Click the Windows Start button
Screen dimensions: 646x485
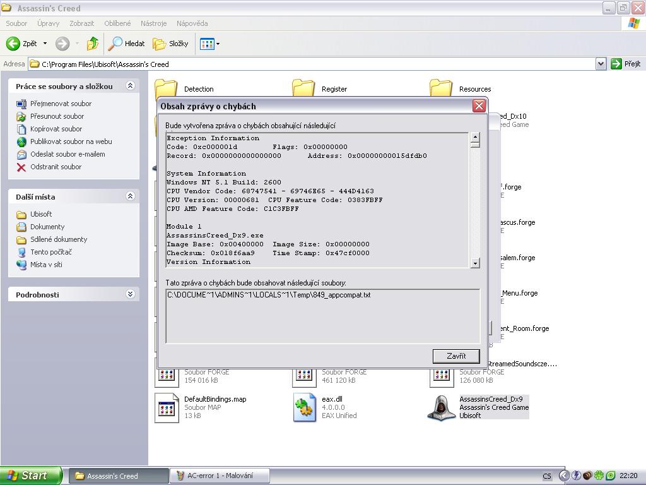30,476
